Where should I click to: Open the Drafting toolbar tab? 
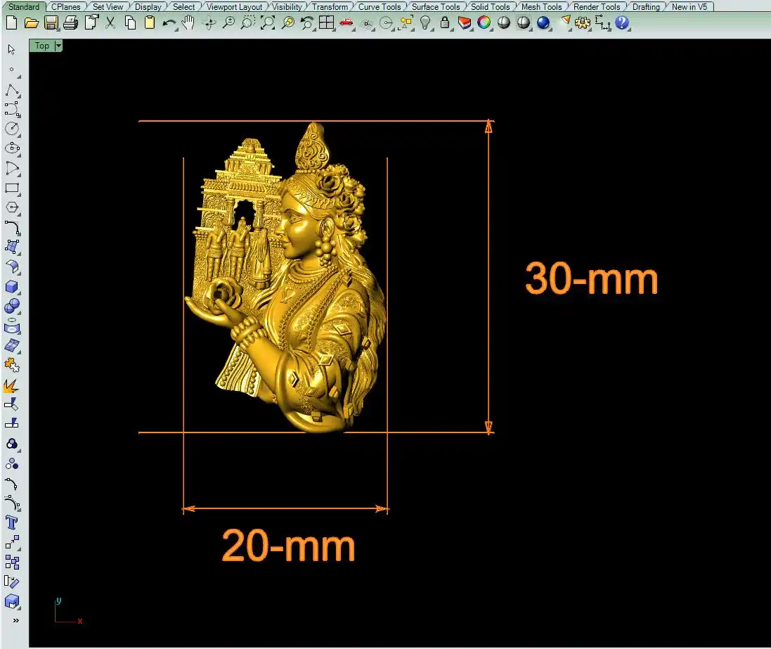point(645,7)
